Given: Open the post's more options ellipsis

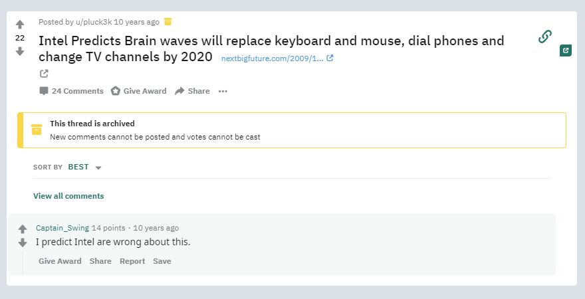Looking at the screenshot, I should (223, 91).
